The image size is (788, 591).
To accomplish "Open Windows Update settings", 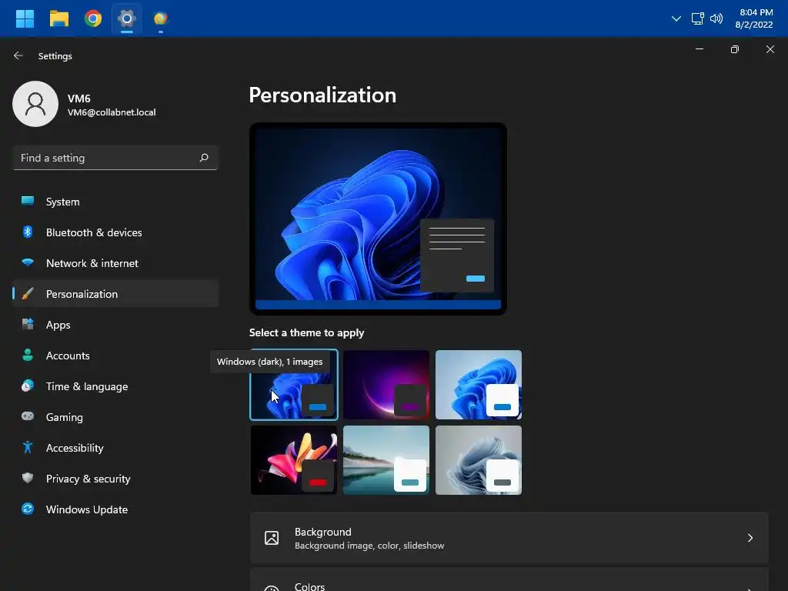I will [x=115, y=509].
